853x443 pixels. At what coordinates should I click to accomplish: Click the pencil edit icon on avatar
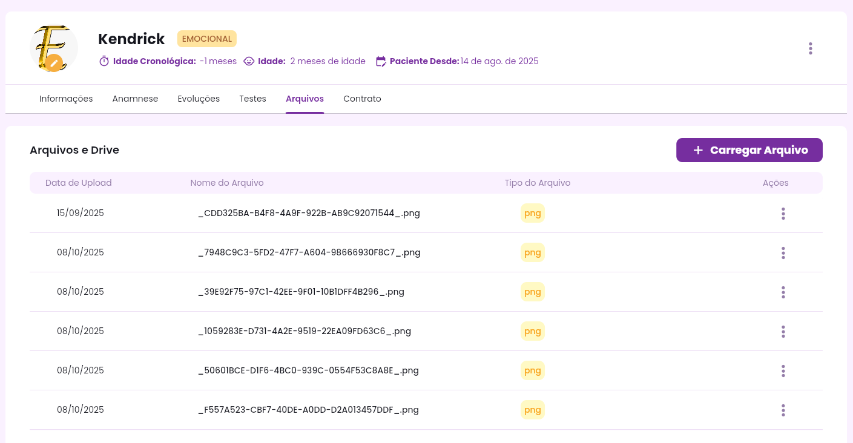click(x=54, y=63)
